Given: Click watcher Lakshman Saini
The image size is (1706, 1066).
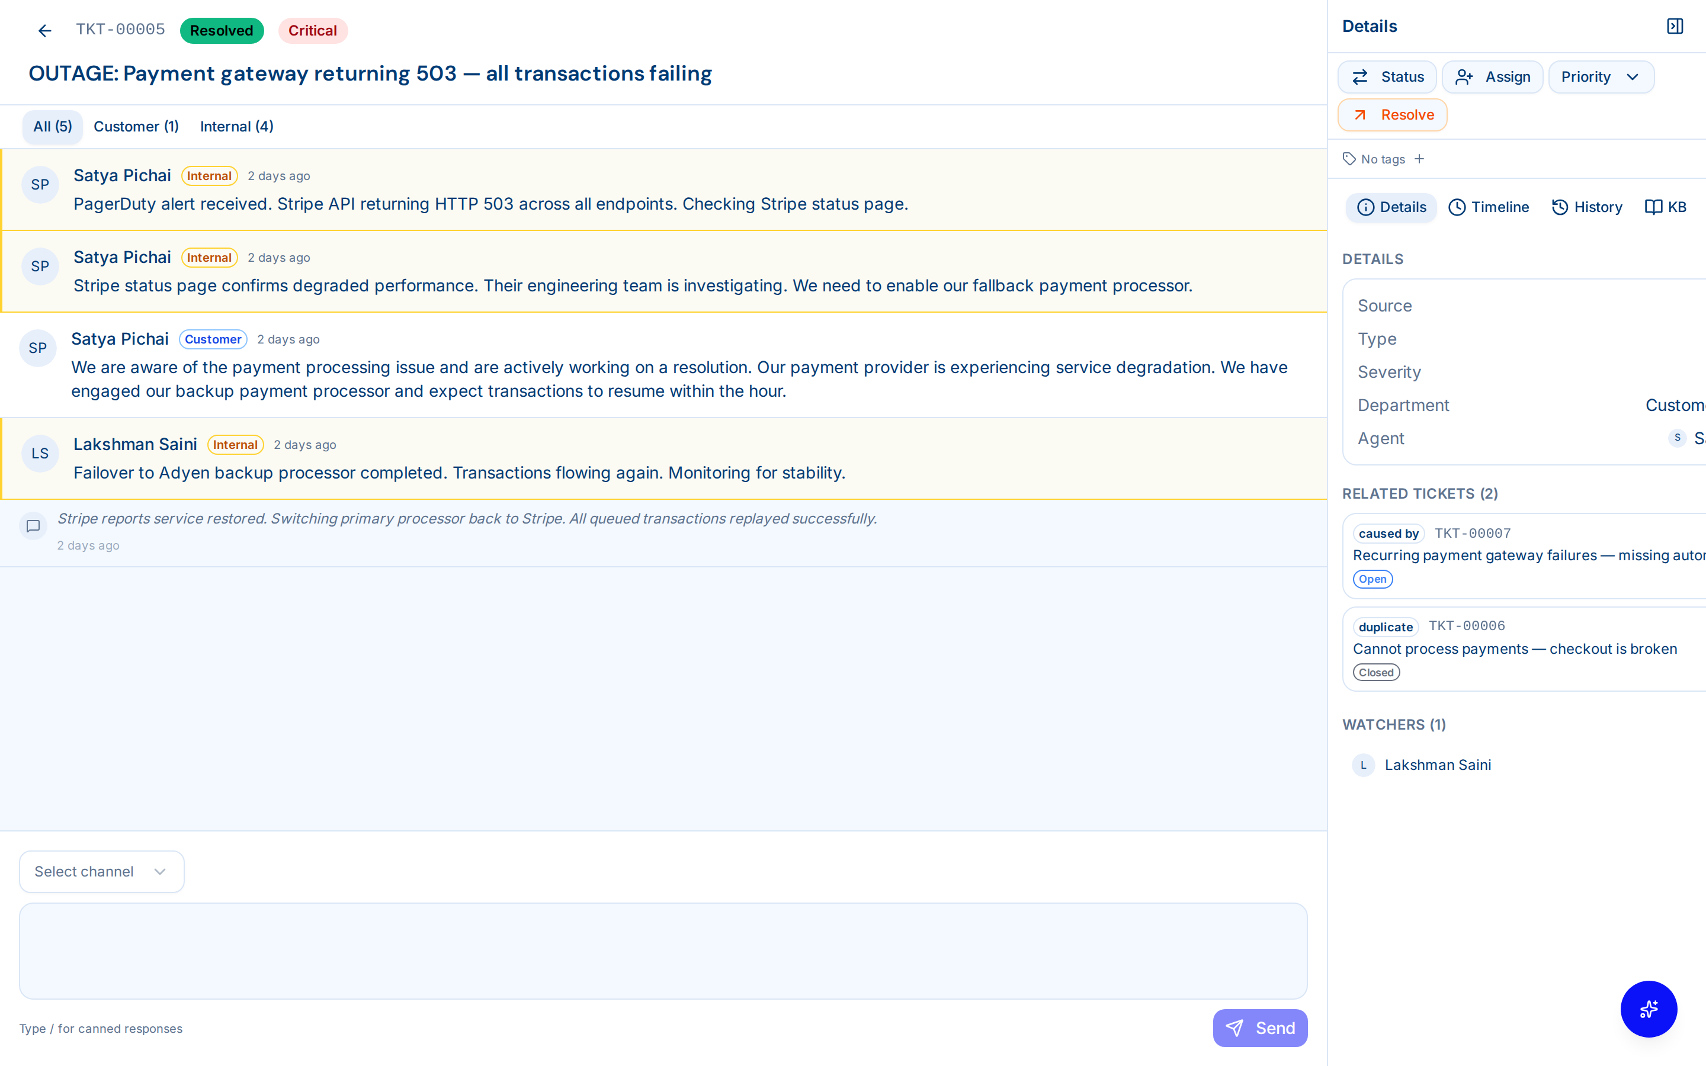Looking at the screenshot, I should 1438,764.
